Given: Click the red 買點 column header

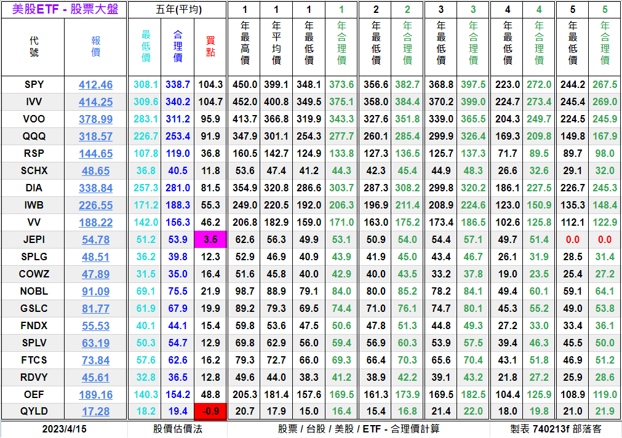Looking at the screenshot, I should [210, 47].
